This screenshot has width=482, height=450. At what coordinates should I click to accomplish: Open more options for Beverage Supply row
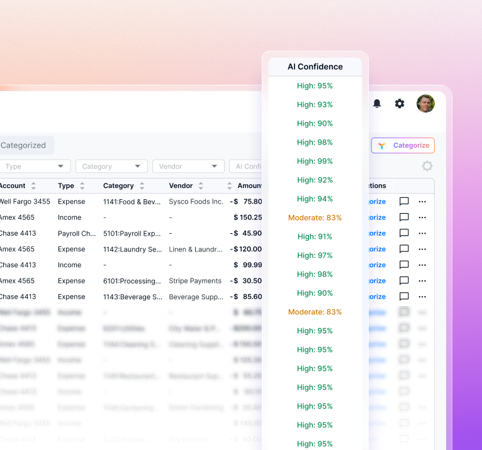pyautogui.click(x=422, y=297)
